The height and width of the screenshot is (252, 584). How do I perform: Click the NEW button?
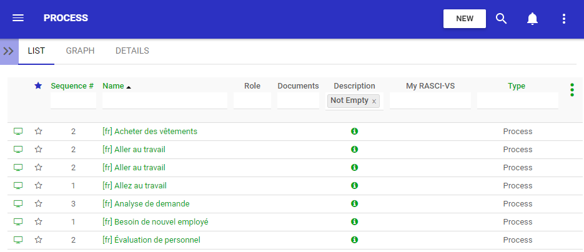(x=464, y=18)
